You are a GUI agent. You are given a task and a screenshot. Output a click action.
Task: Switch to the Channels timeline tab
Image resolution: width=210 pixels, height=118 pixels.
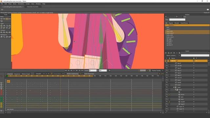click(x=10, y=74)
